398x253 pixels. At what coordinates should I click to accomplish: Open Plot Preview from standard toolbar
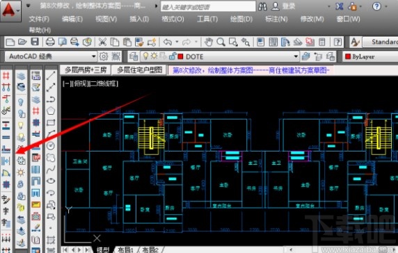63,42
